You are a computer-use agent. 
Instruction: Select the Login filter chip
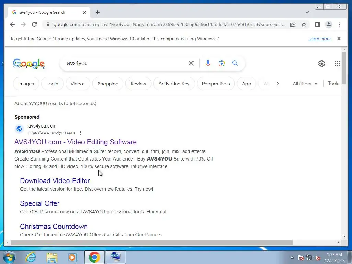coord(52,84)
